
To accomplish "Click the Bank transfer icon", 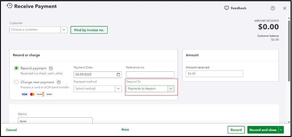I will click(x=49, y=94).
